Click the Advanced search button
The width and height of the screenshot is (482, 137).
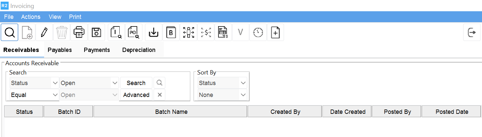point(136,95)
